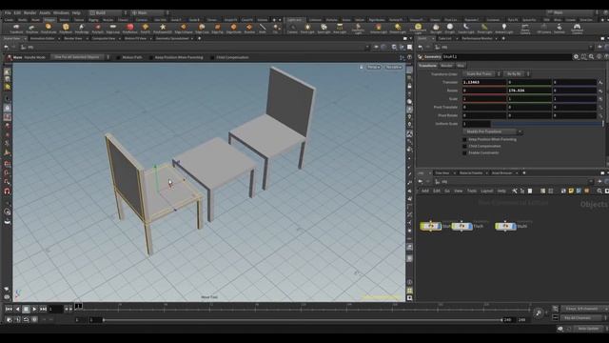This screenshot has height=343, width=609.
Task: Click the Key All Channels button
Action: pos(581,317)
